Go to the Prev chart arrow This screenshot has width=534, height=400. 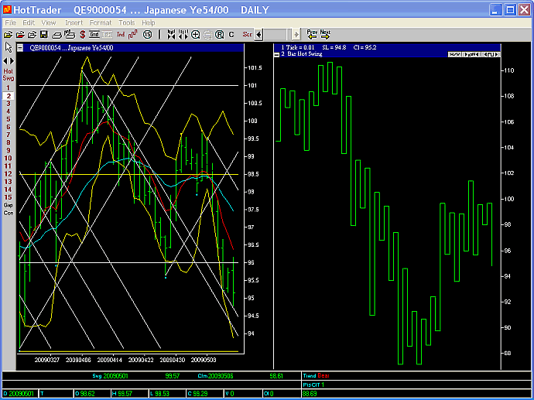click(312, 34)
